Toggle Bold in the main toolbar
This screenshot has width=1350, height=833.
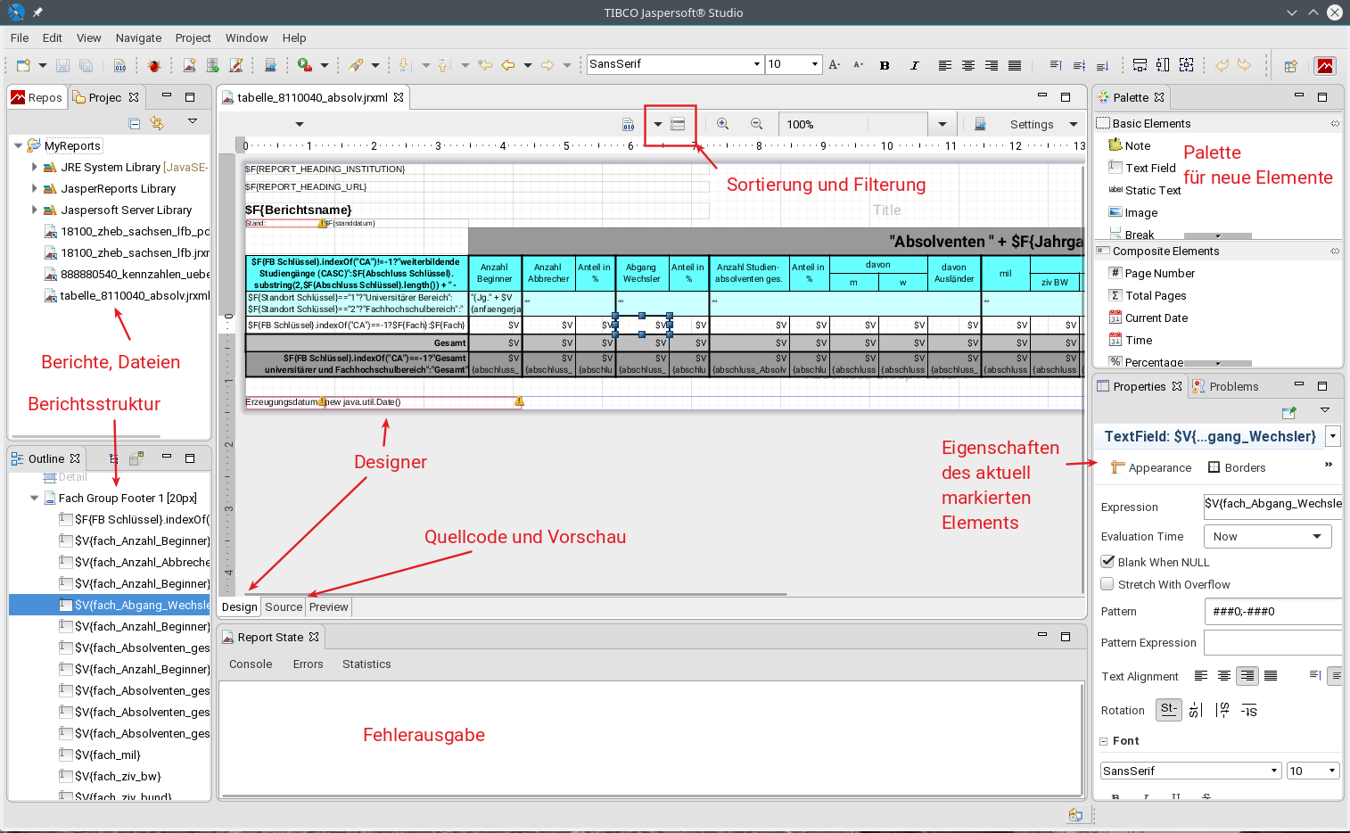coord(885,65)
